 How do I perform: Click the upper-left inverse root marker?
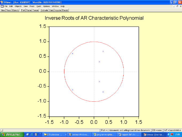[x=73, y=54]
